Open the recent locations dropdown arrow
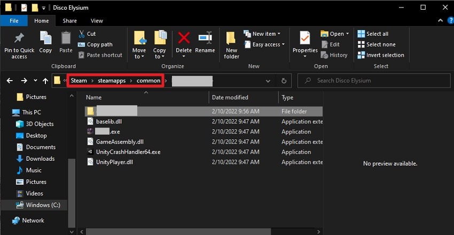Screen dimensions: 454x235 [x=35, y=81]
